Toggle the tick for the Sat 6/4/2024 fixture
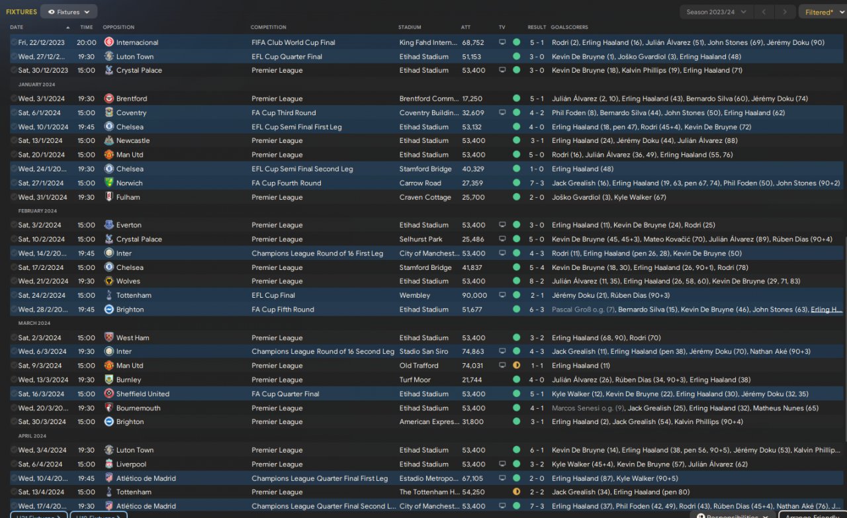Image resolution: width=847 pixels, height=518 pixels. click(x=14, y=464)
